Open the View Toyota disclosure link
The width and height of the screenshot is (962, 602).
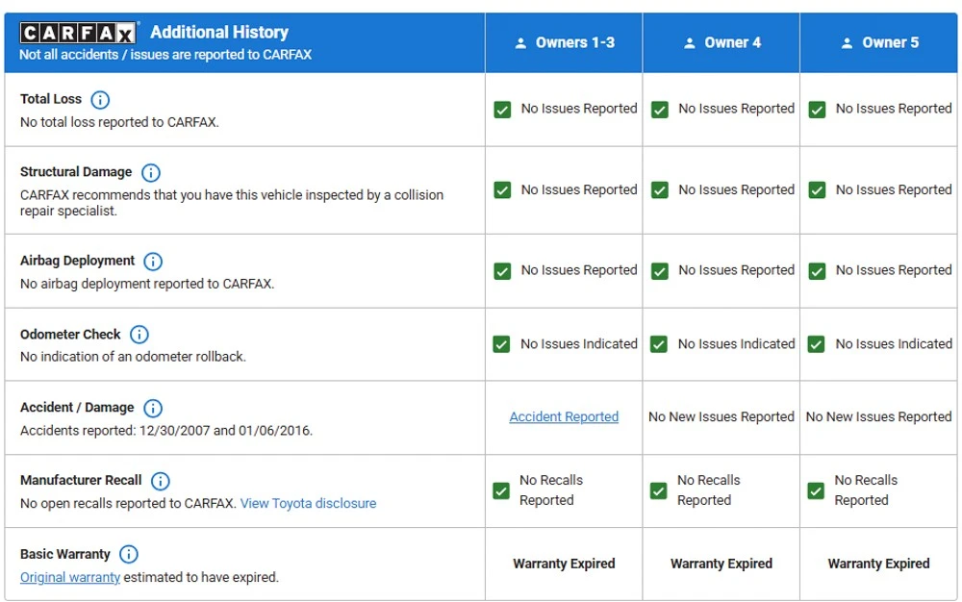coord(308,503)
